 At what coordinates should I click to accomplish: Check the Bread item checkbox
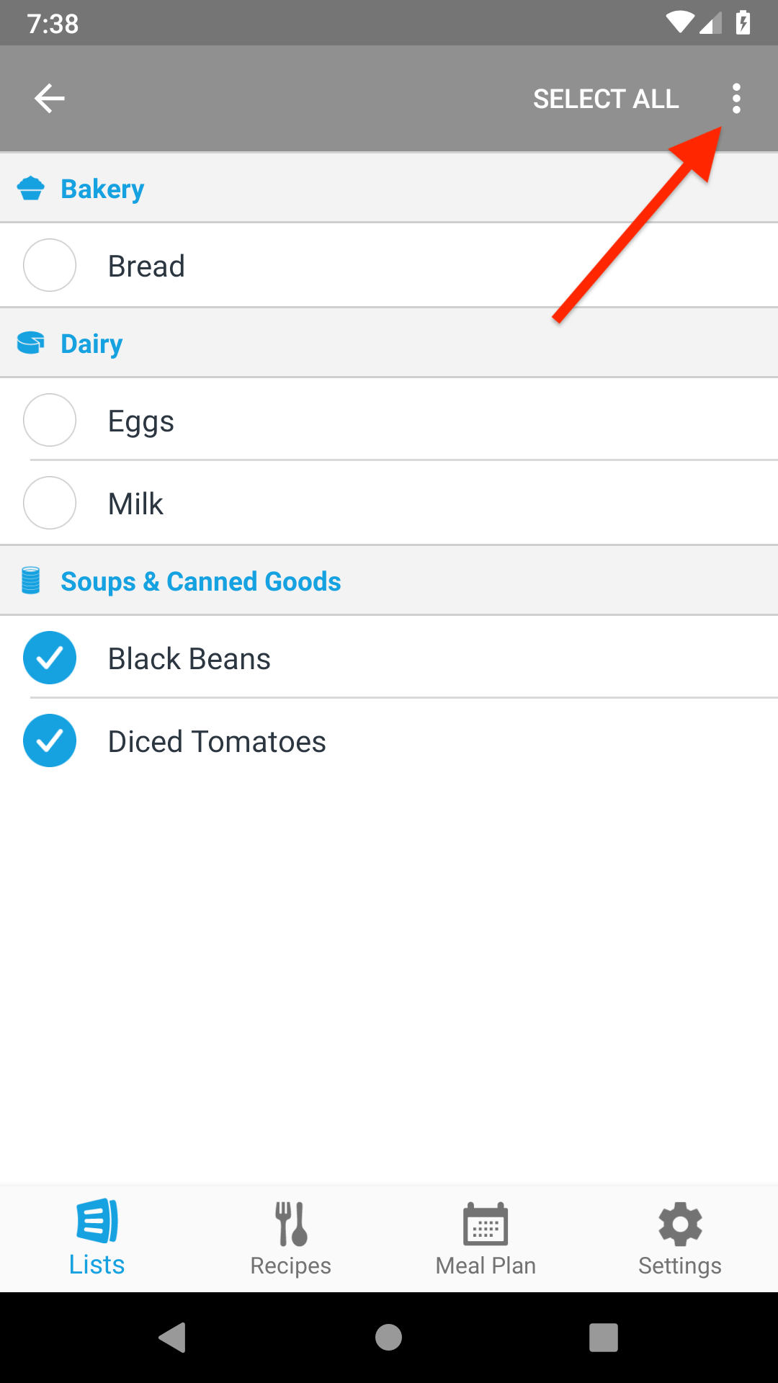[49, 265]
